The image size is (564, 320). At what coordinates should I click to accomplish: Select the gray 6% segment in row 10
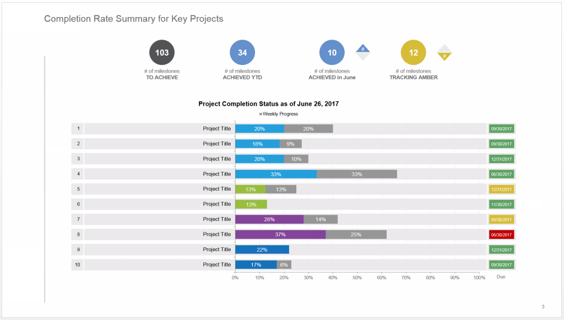(x=284, y=264)
